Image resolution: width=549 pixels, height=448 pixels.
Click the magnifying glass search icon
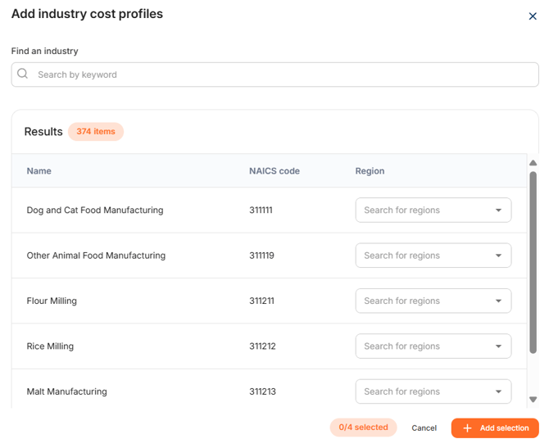[x=23, y=75]
